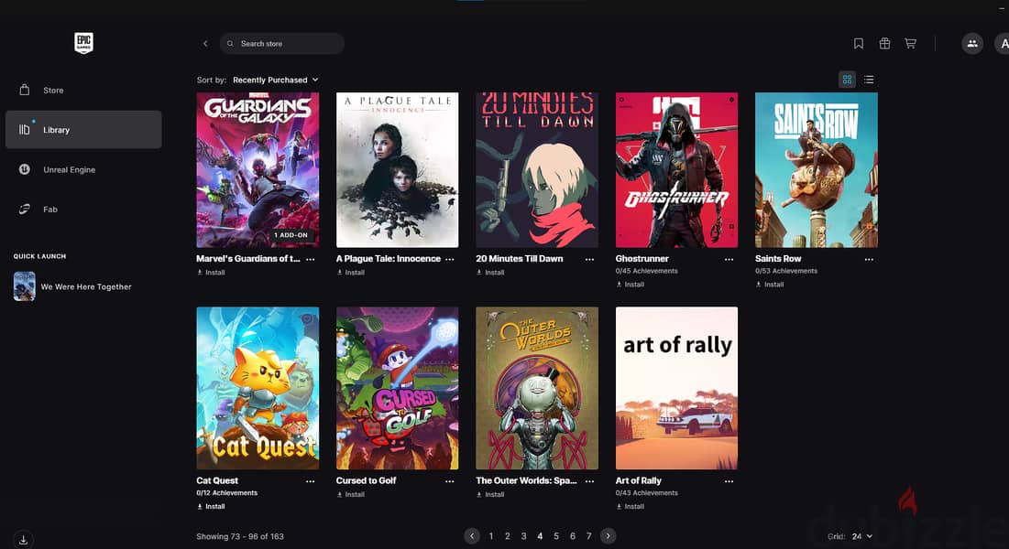Open options menu for Ghostrunner
The height and width of the screenshot is (549, 1009).
729,259
